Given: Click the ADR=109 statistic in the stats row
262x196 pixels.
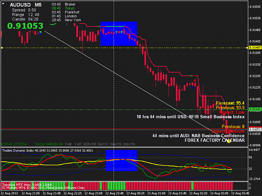Looking at the screenshot, I should pos(90,144).
